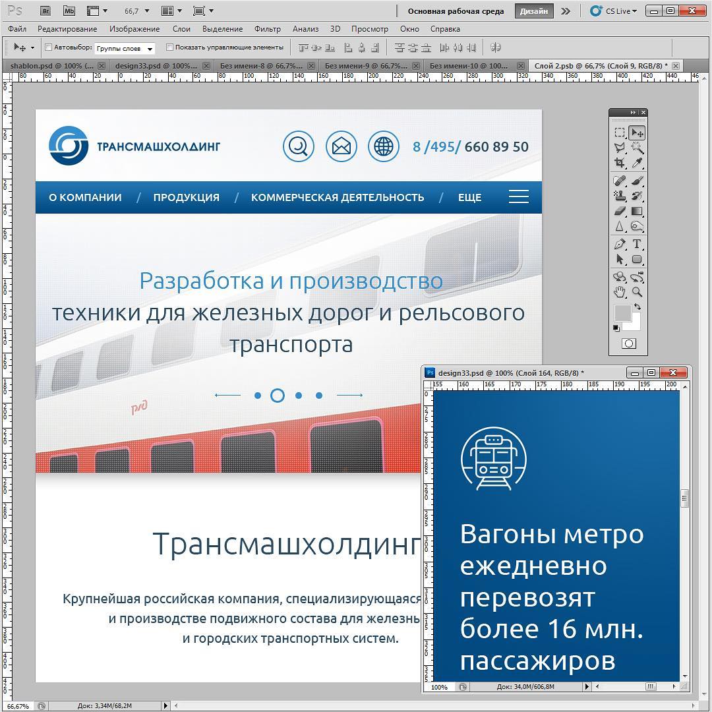712x712 pixels.
Task: Enable Показать управляющие элементы checkbox
Action: (x=169, y=47)
